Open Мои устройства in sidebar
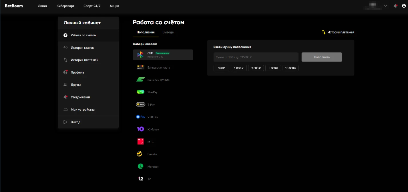 82,110
